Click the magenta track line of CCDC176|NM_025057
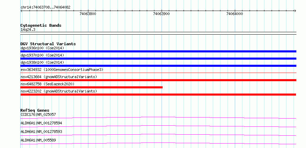 (158, 118)
